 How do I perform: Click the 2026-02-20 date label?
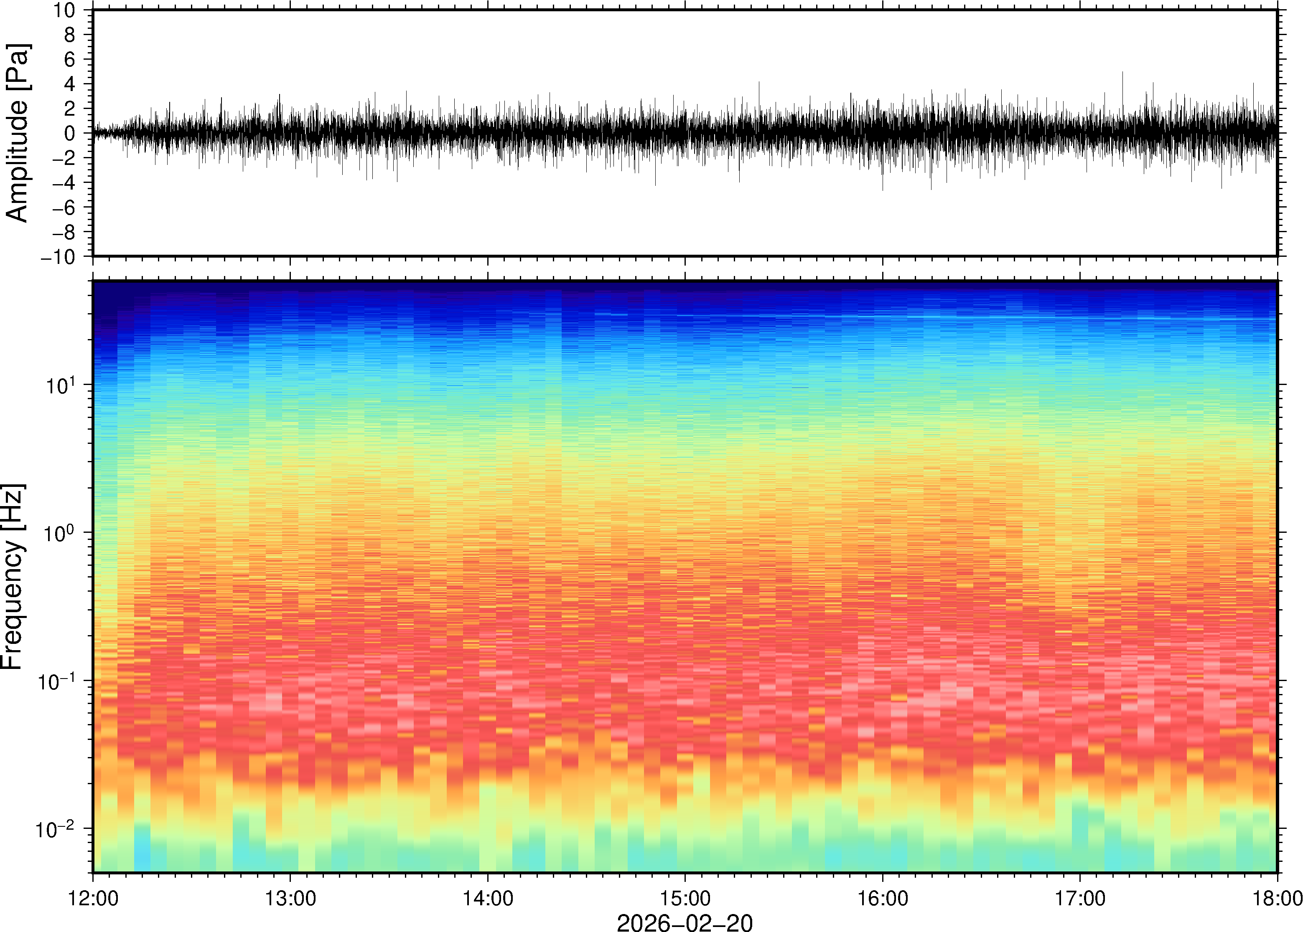coord(685,922)
